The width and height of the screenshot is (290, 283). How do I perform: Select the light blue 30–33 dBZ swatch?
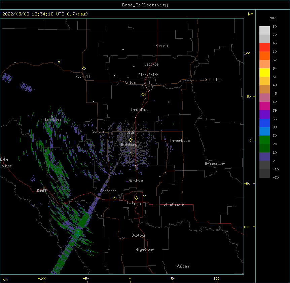pyautogui.click(x=264, y=131)
